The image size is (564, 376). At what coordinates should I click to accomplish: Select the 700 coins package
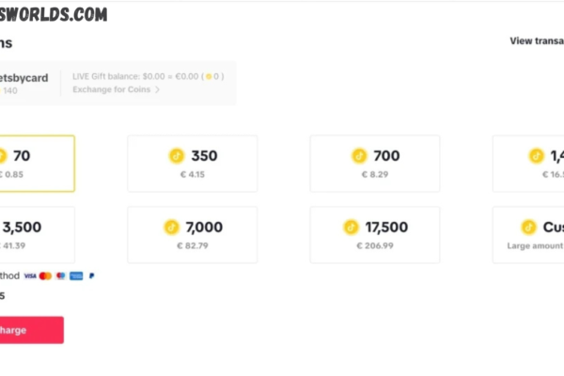point(375,164)
